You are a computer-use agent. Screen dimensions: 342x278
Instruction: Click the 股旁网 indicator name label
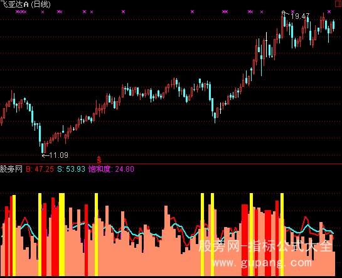click(11, 169)
